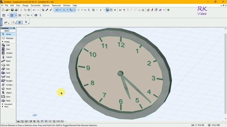Screen dimensions: 227x127
Task: Select the Wall tool
Action: pyautogui.click(x=8, y=45)
